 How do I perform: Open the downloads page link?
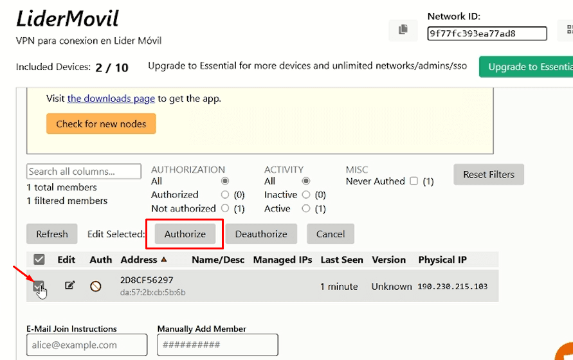pos(111,99)
